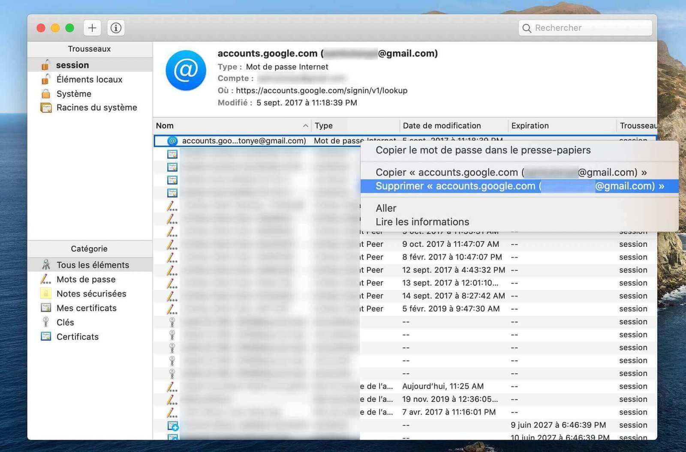686x452 pixels.
Task: Click the note icon beside Notes sécurisées
Action: [45, 293]
